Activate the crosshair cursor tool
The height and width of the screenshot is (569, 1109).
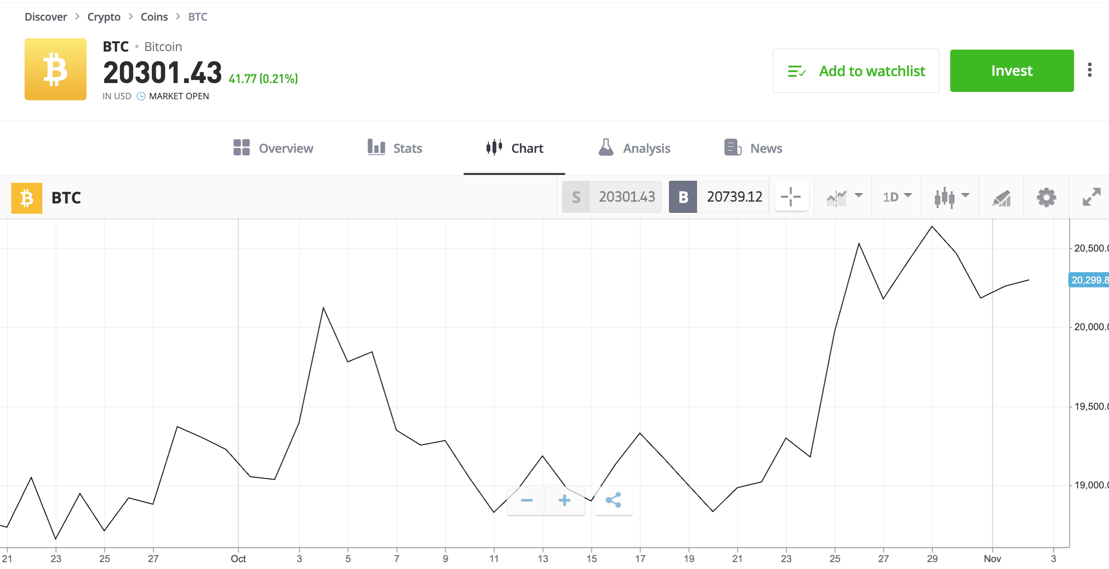coord(791,197)
